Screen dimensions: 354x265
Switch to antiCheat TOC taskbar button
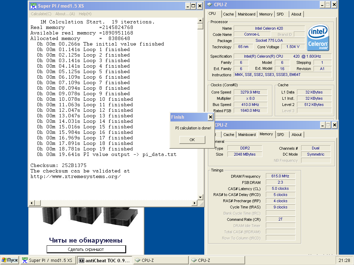[x=104, y=260]
